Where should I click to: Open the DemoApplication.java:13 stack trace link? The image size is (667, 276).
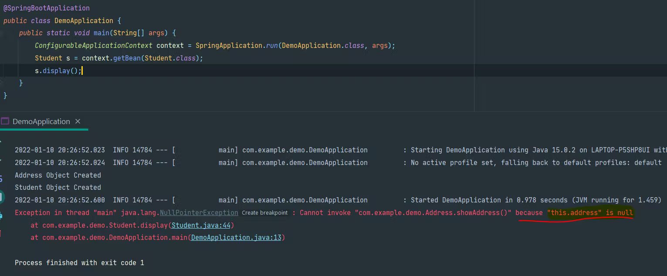[x=236, y=238]
